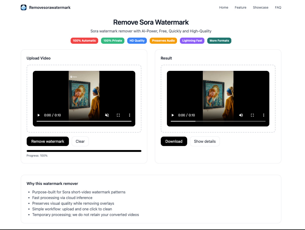Click the Removesorawatermark site name
The image size is (305, 230).
(x=50, y=8)
